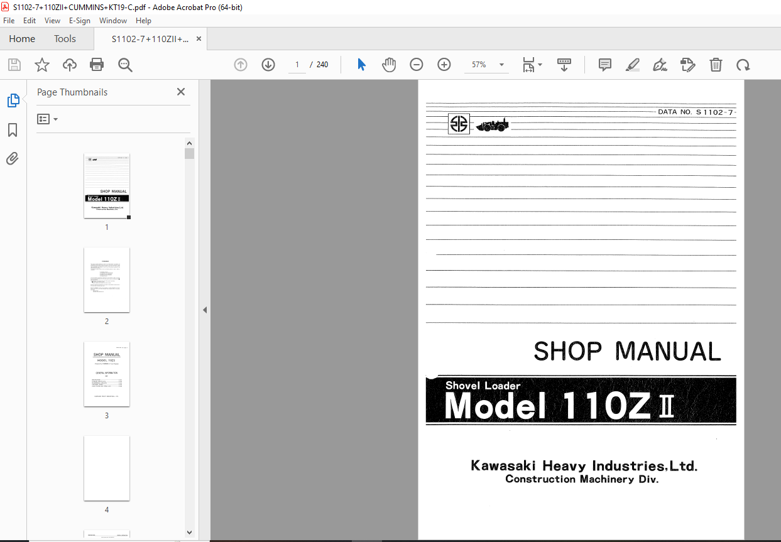Collapse the navigation pane with the arrow

pyautogui.click(x=205, y=310)
